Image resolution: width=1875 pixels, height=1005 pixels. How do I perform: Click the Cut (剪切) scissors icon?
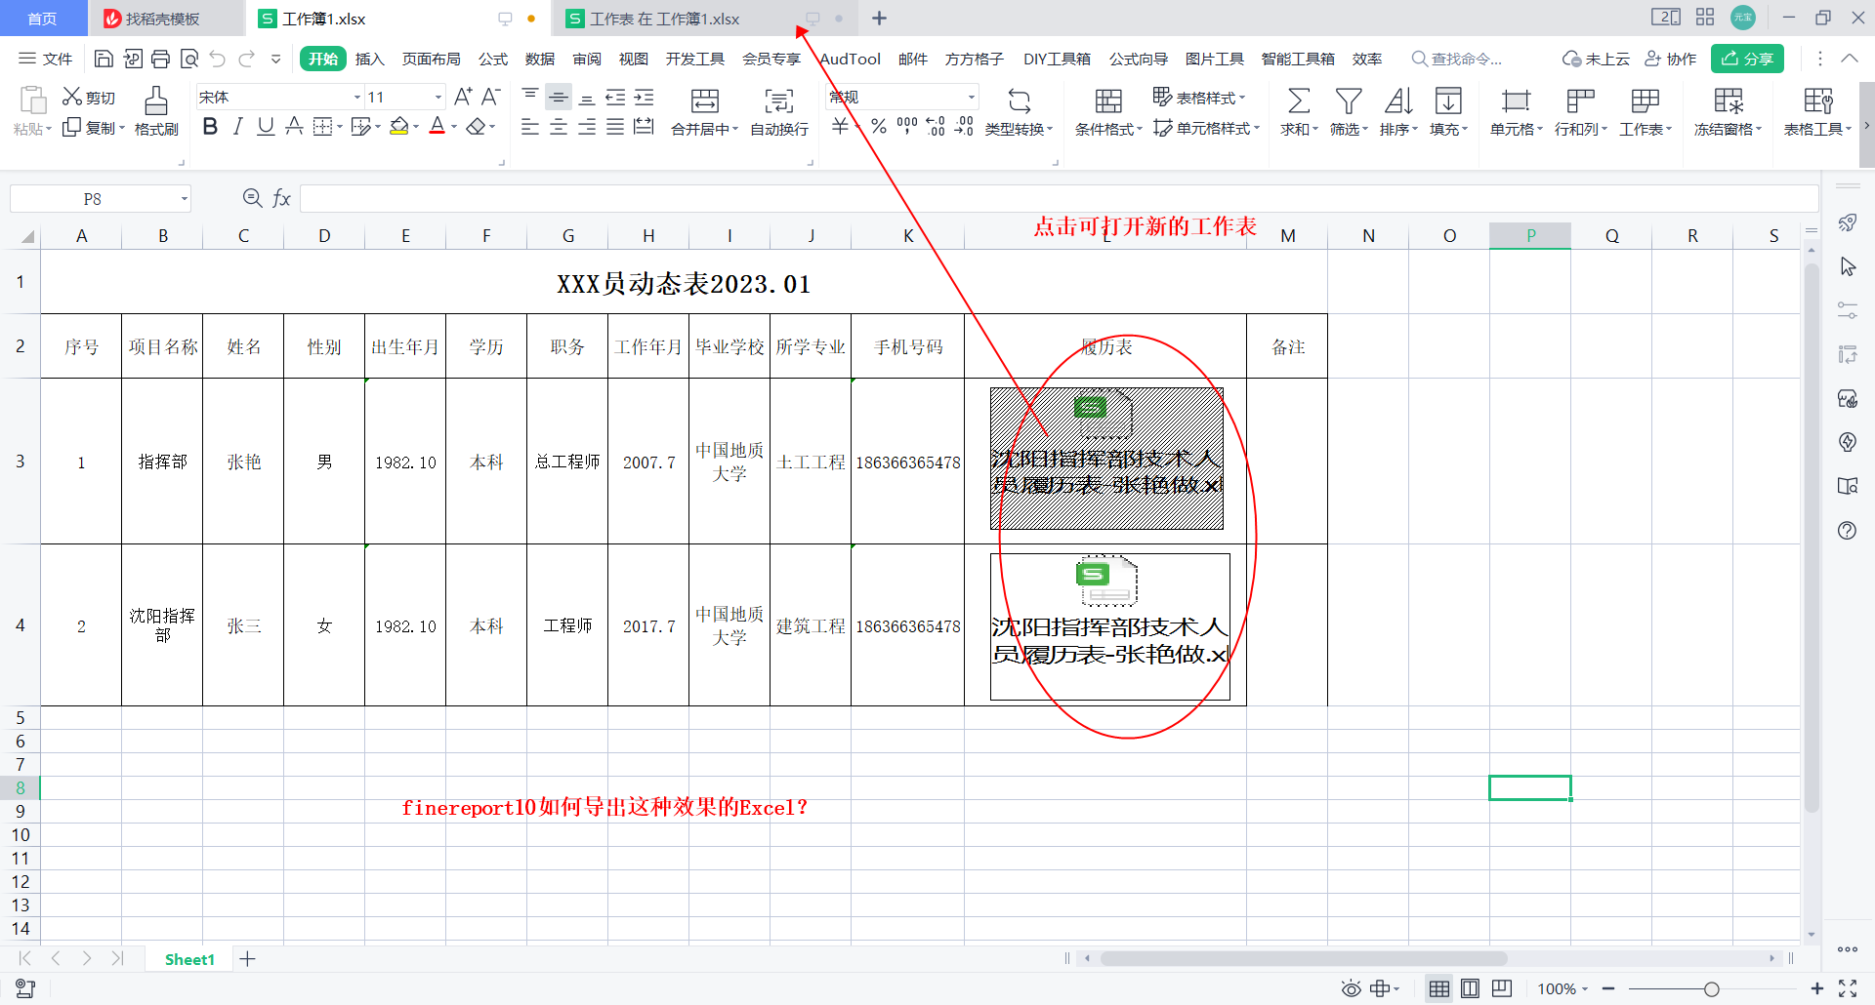(72, 97)
